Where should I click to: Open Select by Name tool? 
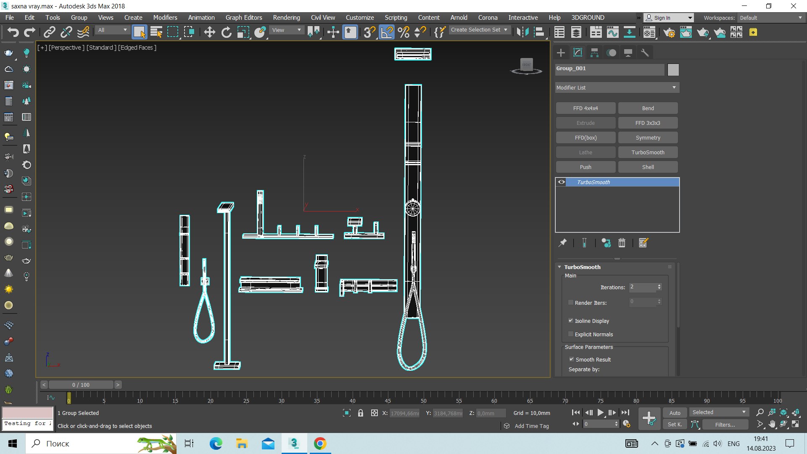(x=156, y=32)
